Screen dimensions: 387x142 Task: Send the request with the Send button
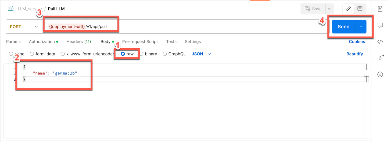pos(343,27)
